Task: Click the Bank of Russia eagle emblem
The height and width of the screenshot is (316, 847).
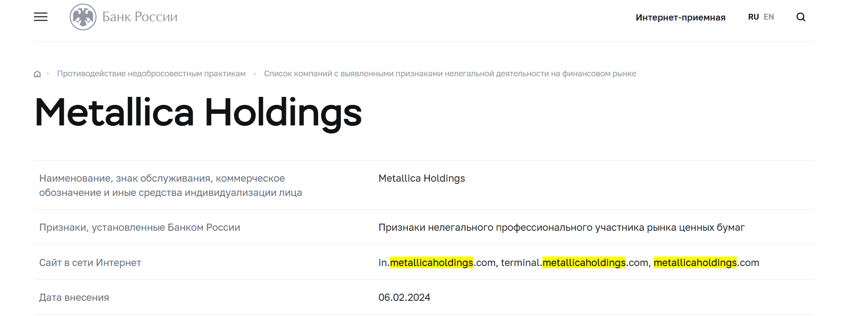Action: (83, 17)
